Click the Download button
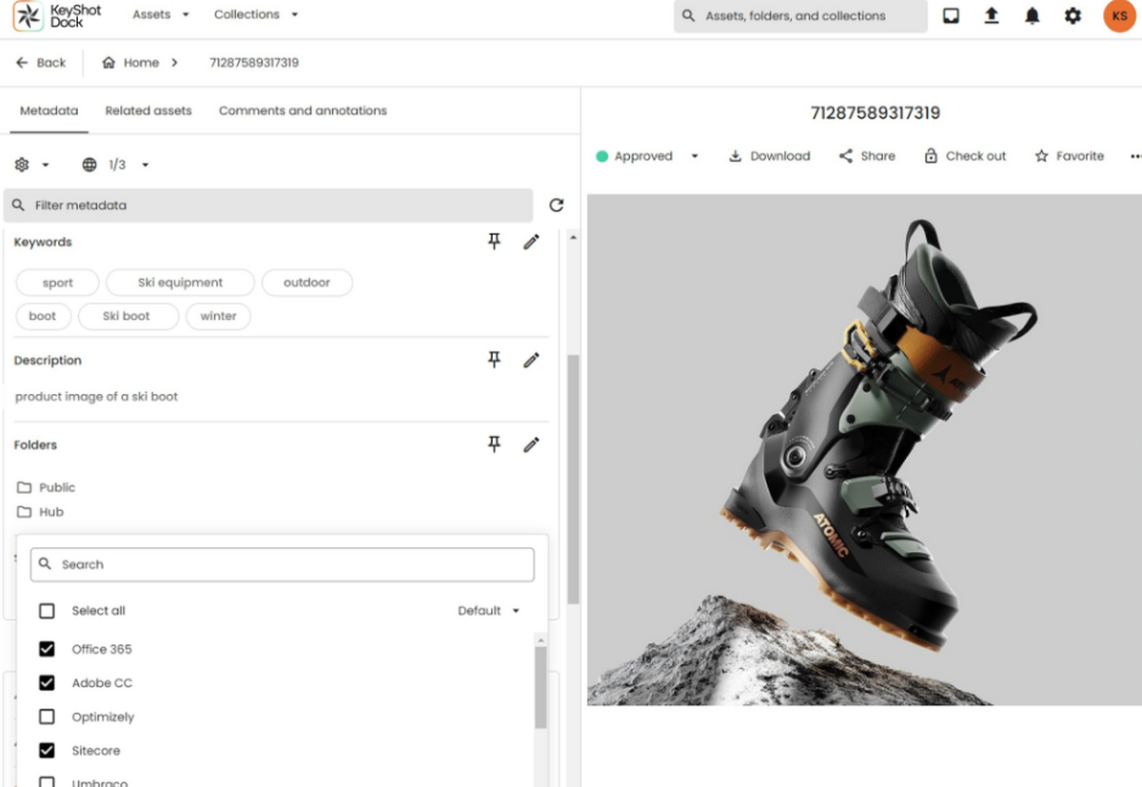Screen dimensions: 1142x787 pos(769,156)
